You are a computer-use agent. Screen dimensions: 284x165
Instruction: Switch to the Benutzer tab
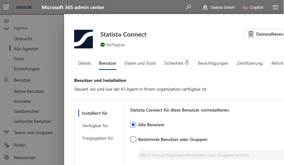coord(108,63)
